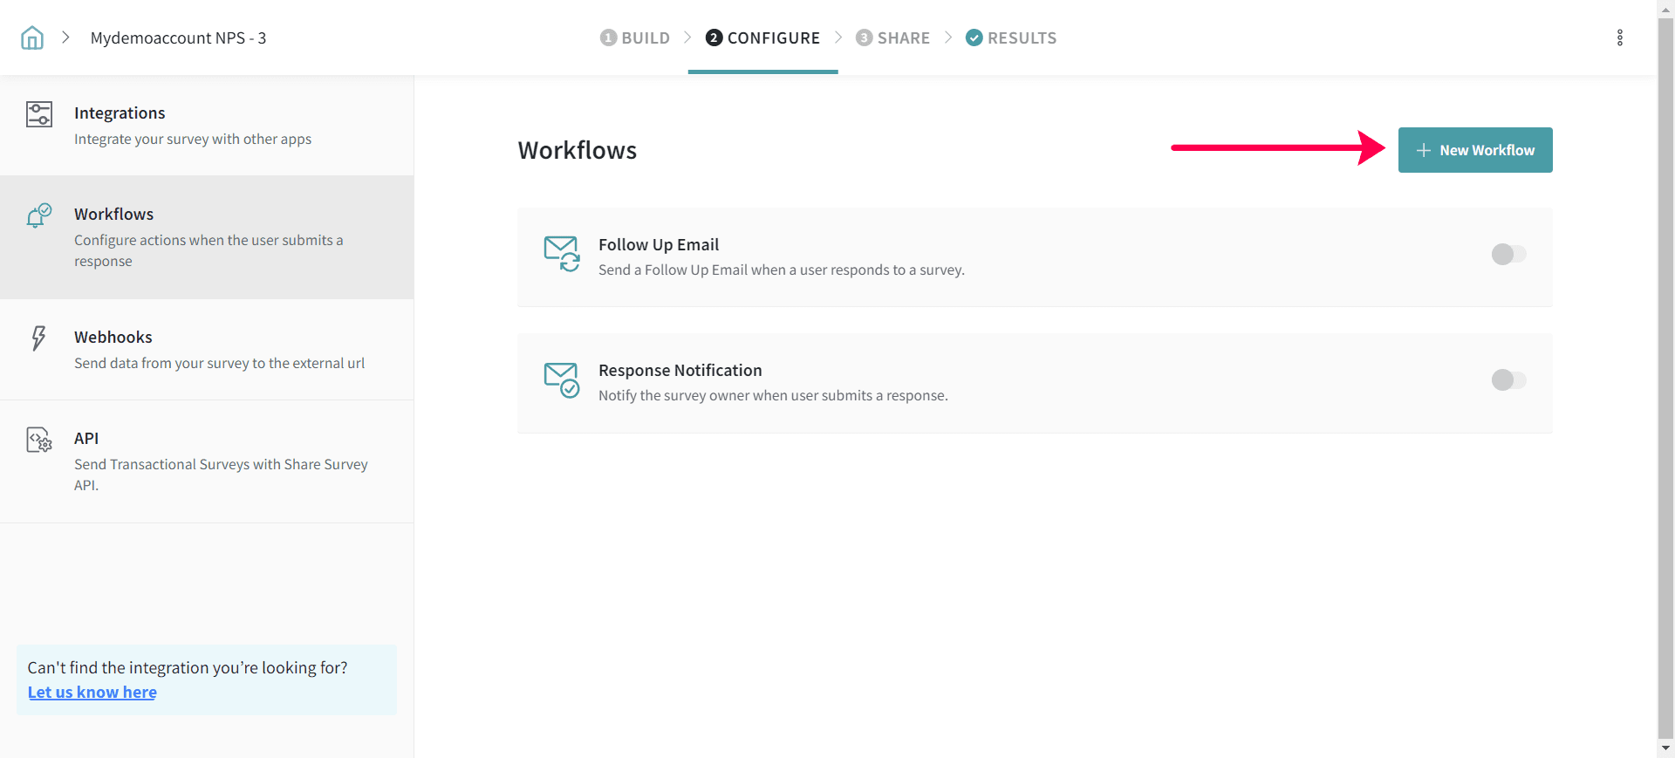1675x758 pixels.
Task: Click the home icon in the breadcrumb
Action: click(32, 38)
